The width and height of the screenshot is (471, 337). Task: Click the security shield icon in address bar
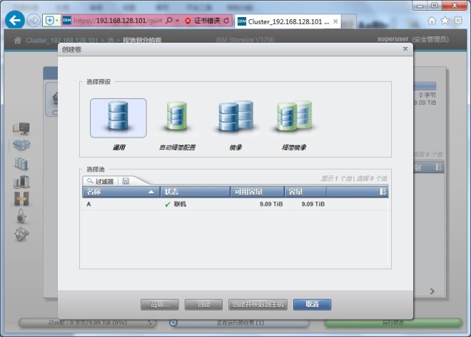pyautogui.click(x=49, y=21)
